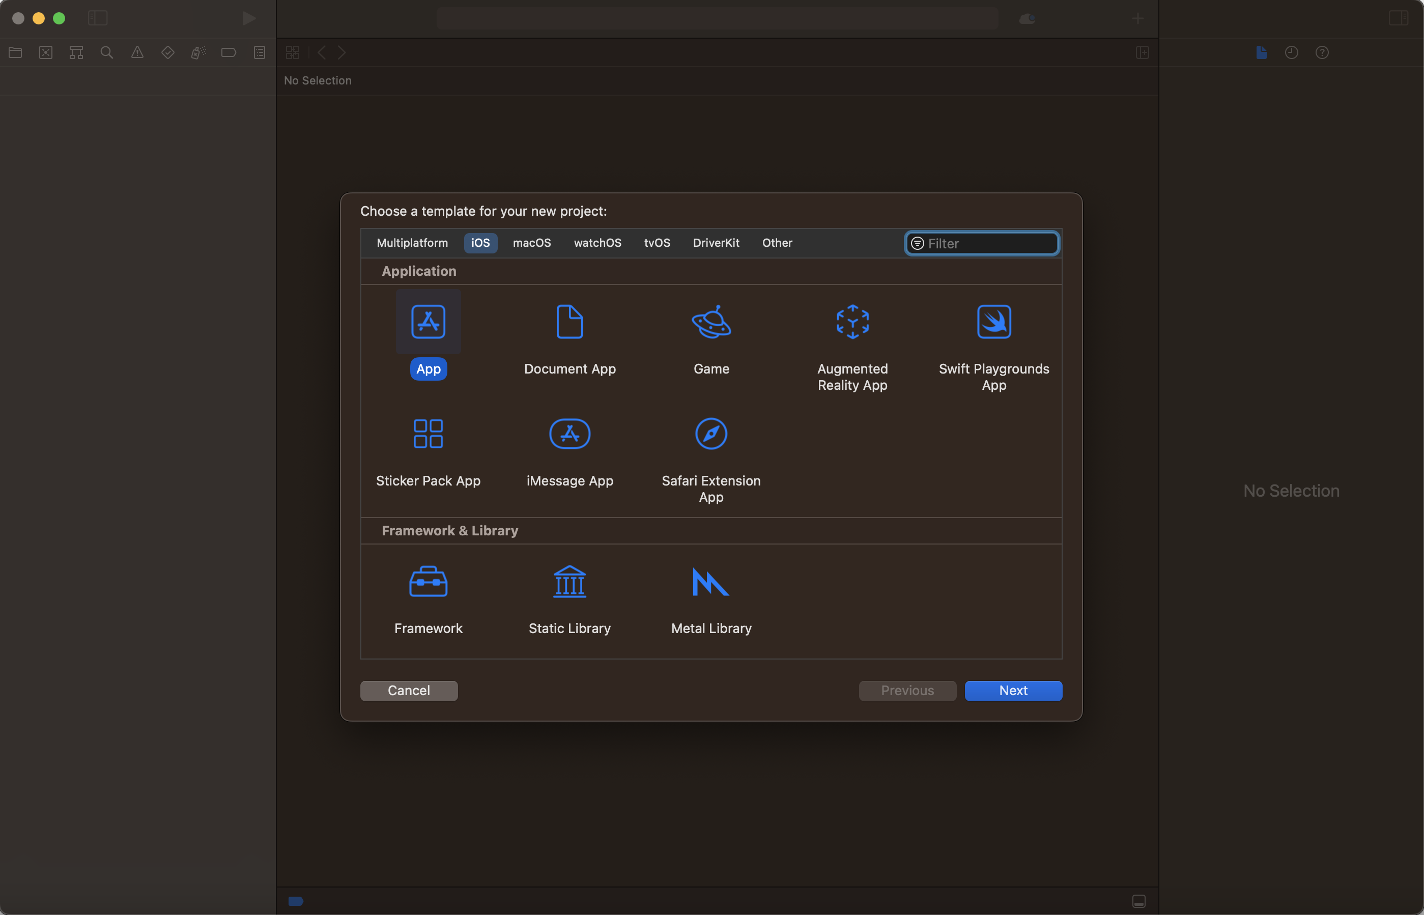The height and width of the screenshot is (915, 1424).
Task: Click the Next button
Action: (x=1013, y=690)
